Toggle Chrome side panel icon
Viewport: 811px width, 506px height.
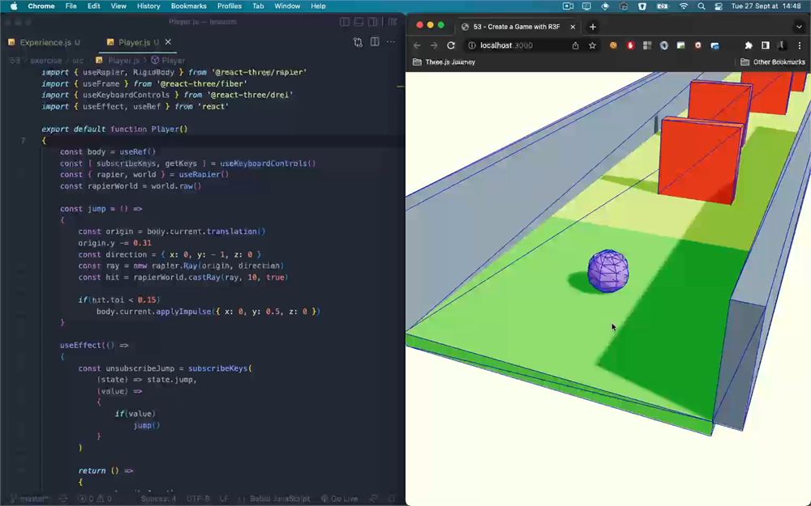766,45
